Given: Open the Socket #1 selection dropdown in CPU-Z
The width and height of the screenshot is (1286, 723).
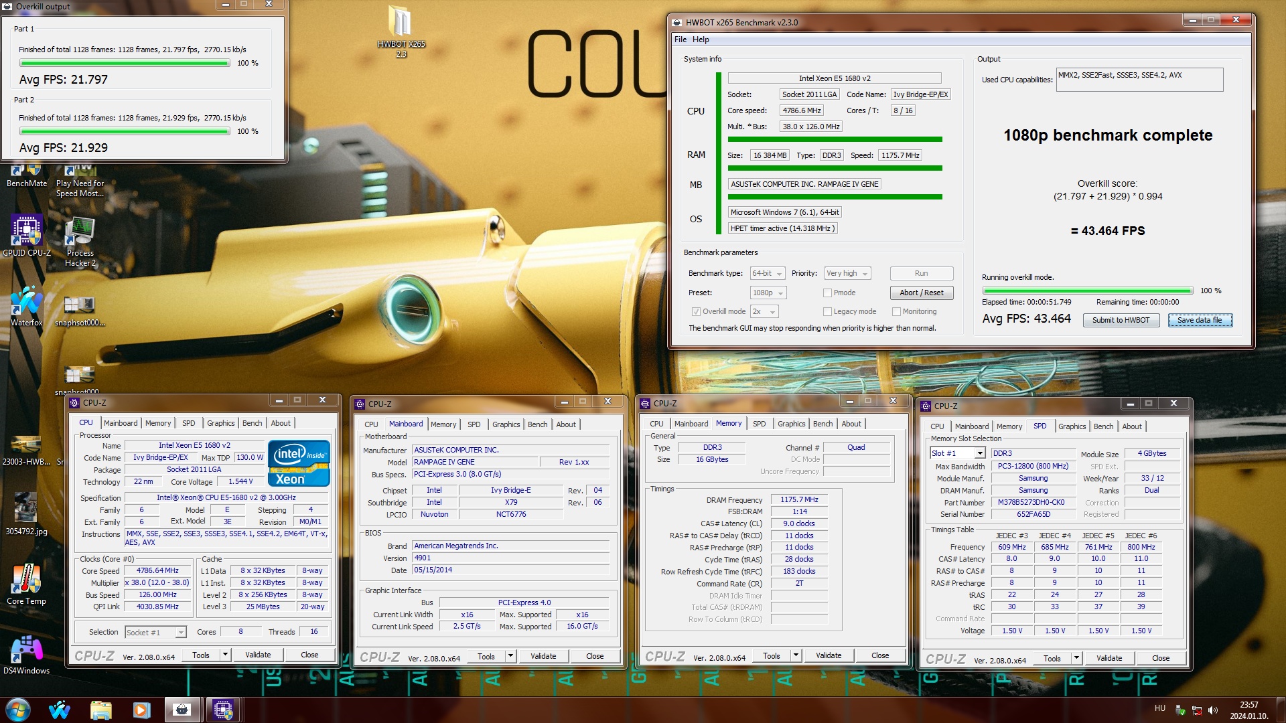Looking at the screenshot, I should [x=155, y=632].
